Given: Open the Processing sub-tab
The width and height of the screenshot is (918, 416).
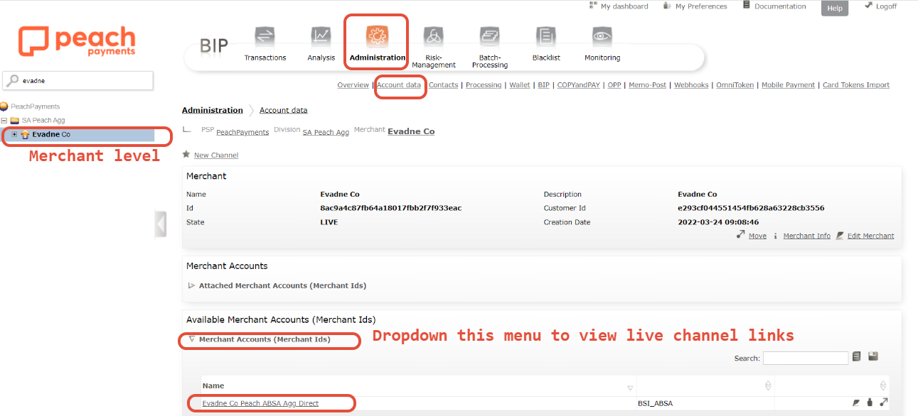Looking at the screenshot, I should [x=484, y=85].
